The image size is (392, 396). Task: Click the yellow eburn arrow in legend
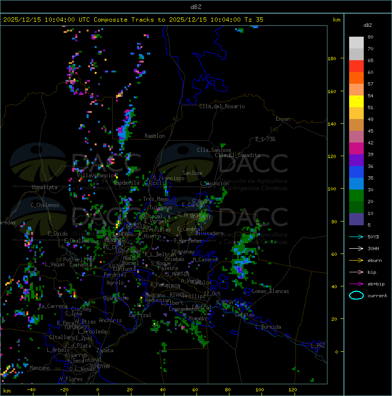click(x=356, y=261)
